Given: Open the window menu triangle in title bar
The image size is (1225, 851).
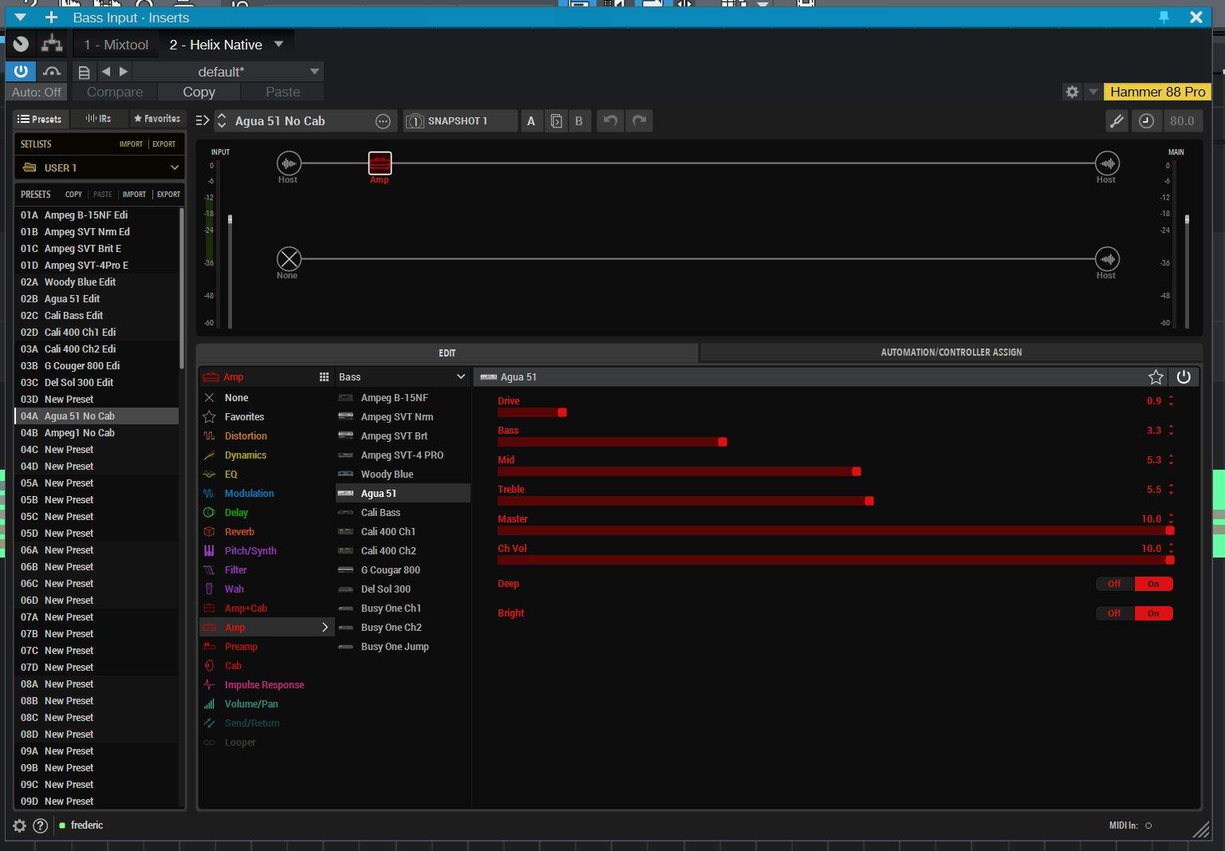Looking at the screenshot, I should click(x=21, y=17).
